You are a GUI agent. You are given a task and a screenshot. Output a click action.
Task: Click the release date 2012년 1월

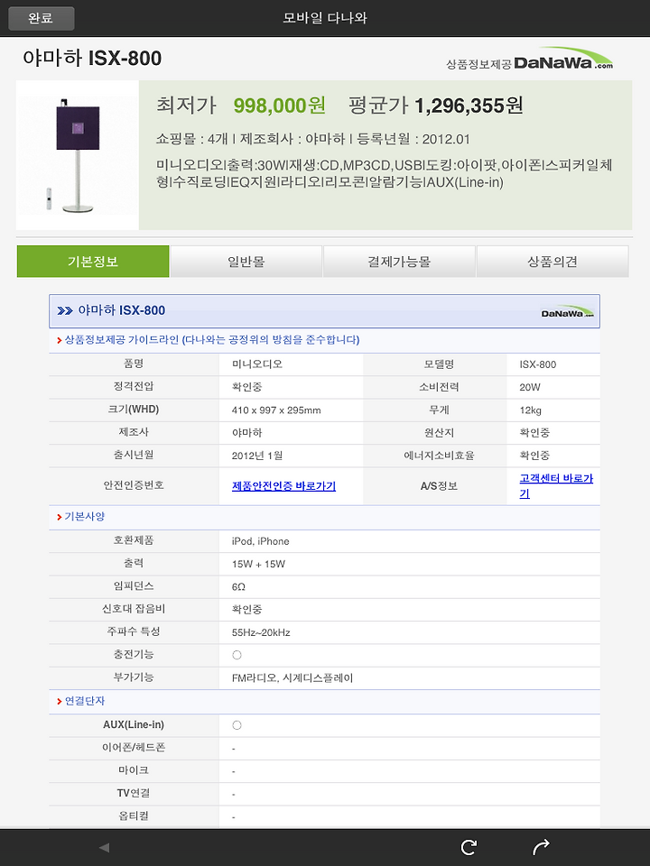[257, 456]
